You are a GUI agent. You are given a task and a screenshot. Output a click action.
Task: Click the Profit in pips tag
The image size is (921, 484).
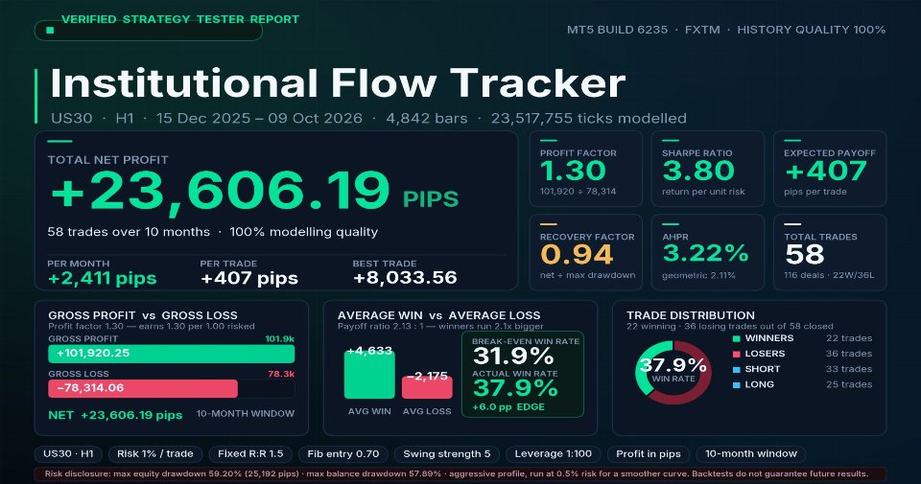(649, 454)
